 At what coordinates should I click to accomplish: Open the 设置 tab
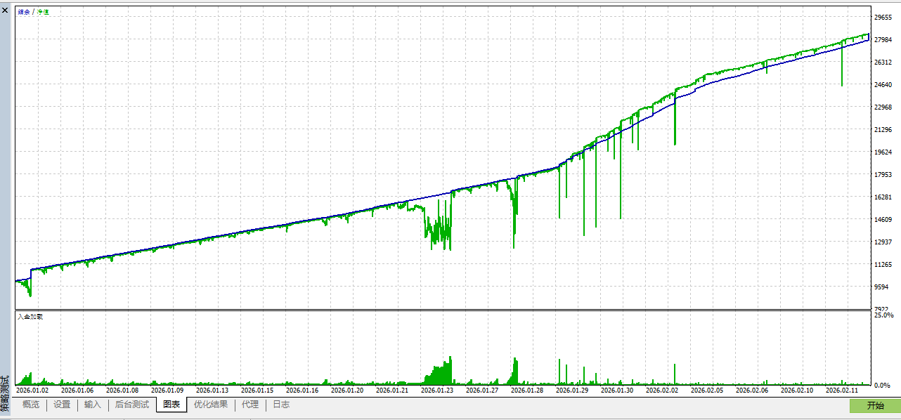point(62,405)
